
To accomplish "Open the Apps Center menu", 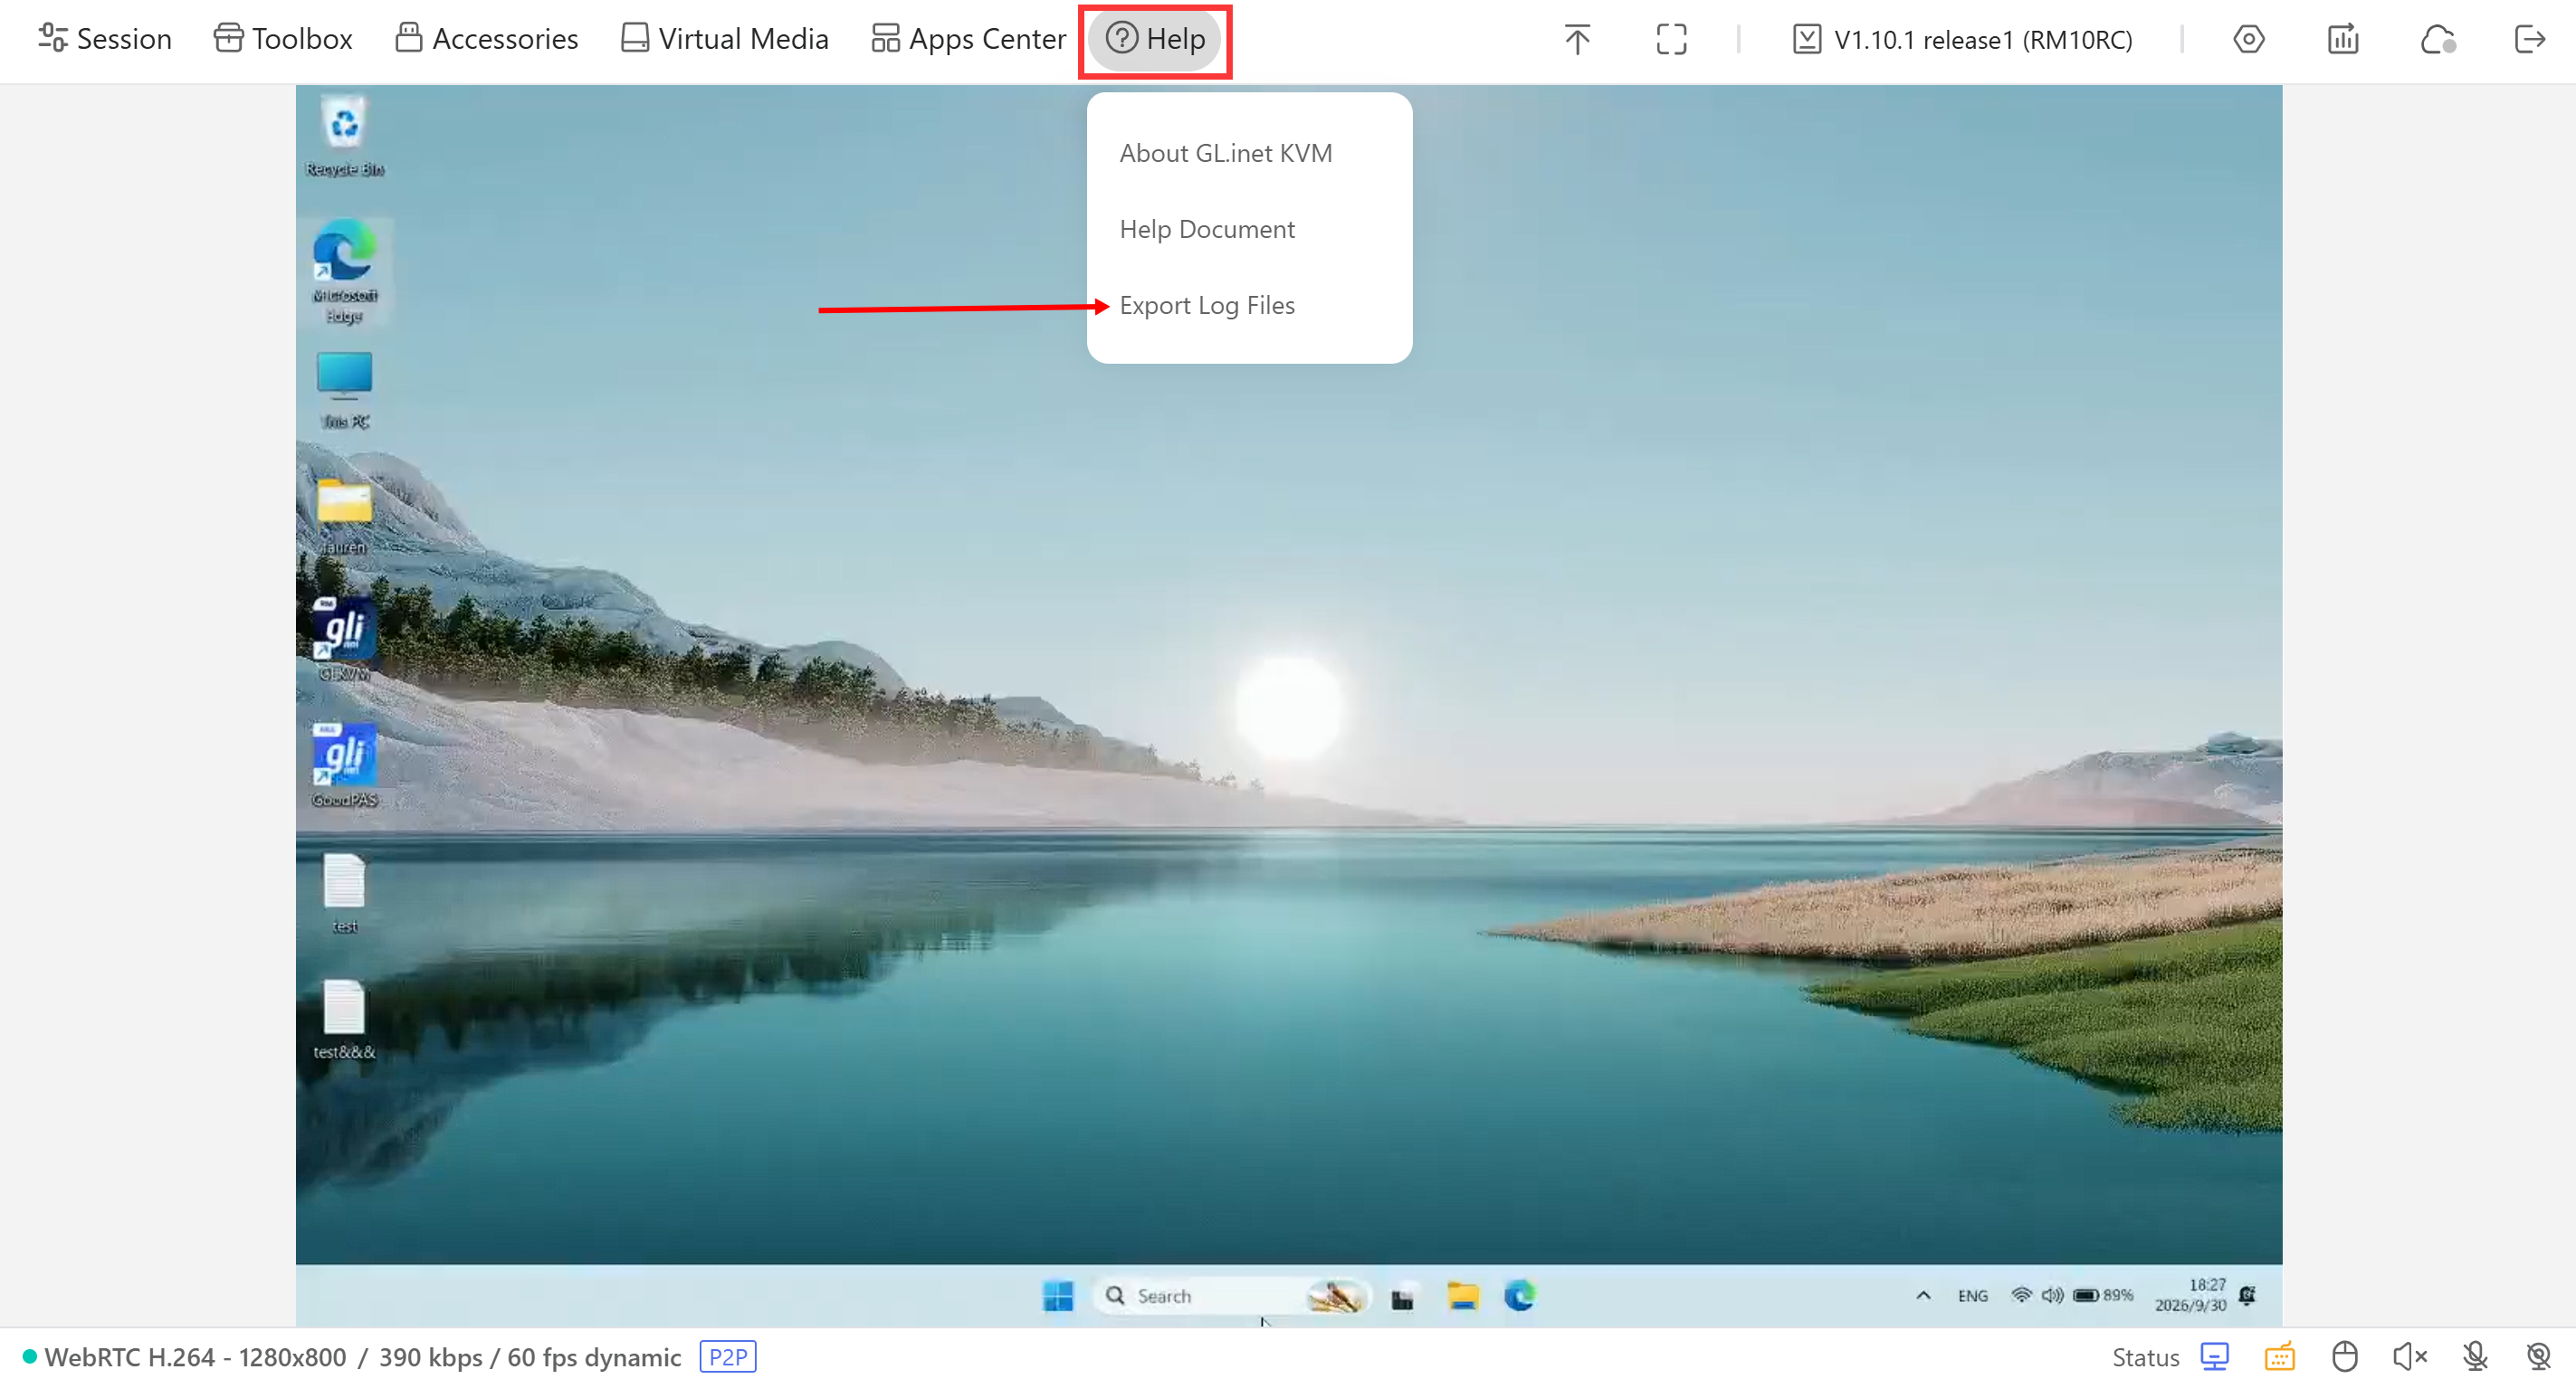I will (x=969, y=39).
